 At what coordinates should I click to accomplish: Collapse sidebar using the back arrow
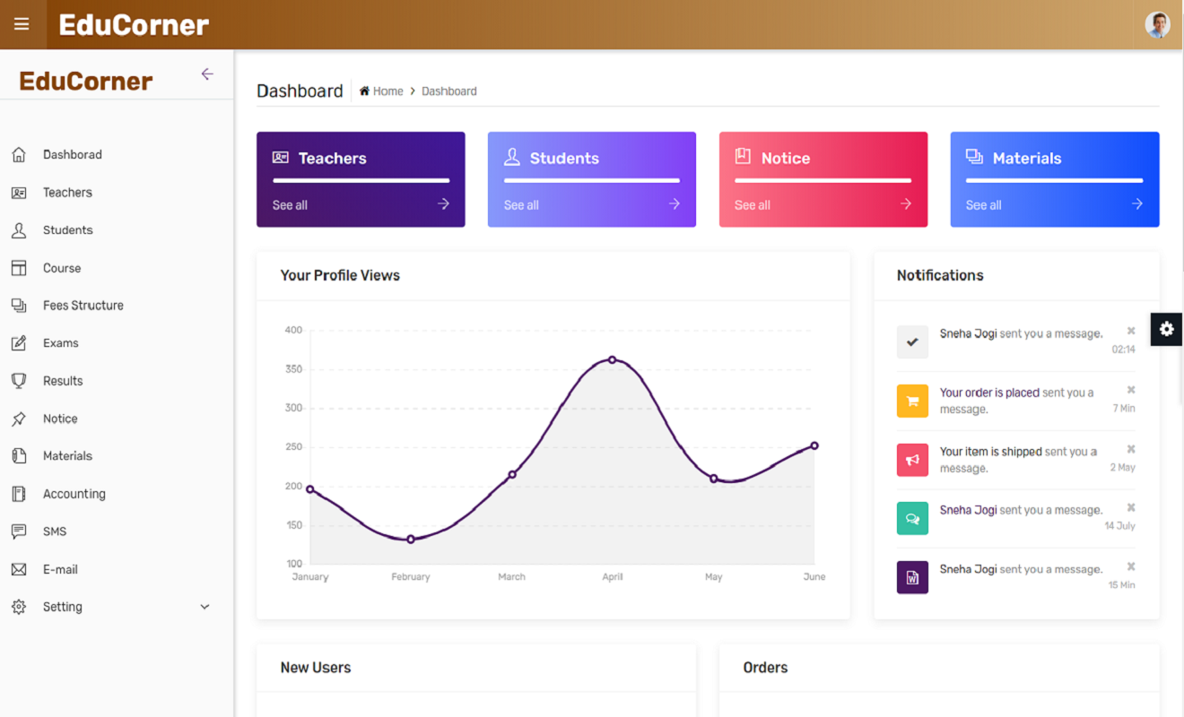coord(207,74)
